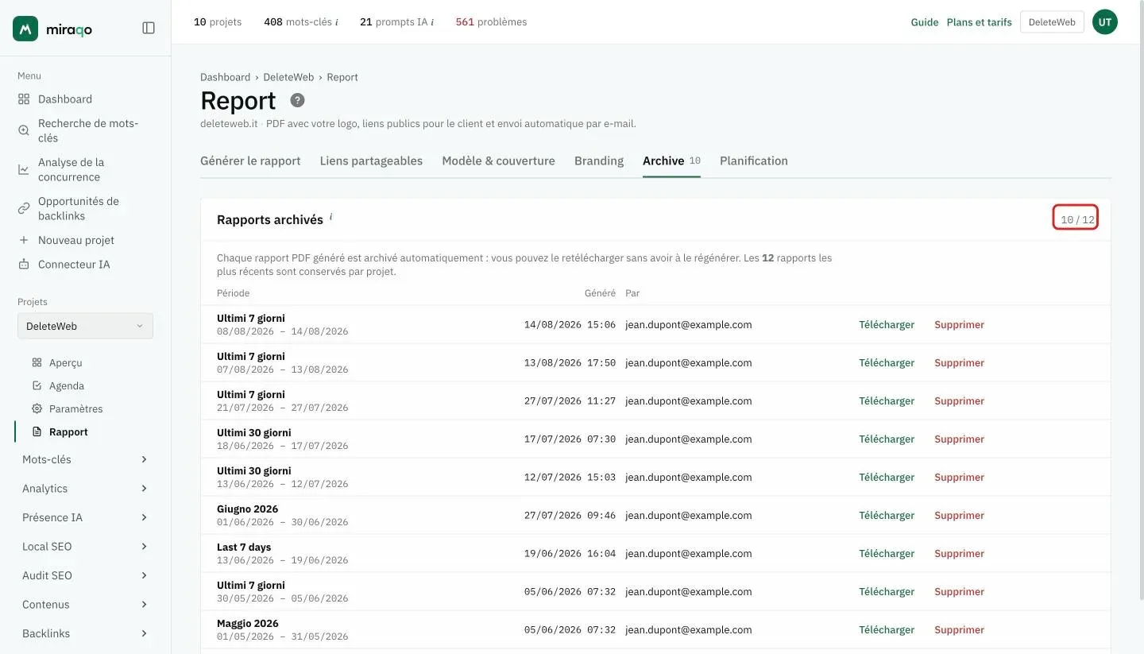Click the info icon next to mots-clés count
This screenshot has height=654, width=1144.
coord(337,22)
